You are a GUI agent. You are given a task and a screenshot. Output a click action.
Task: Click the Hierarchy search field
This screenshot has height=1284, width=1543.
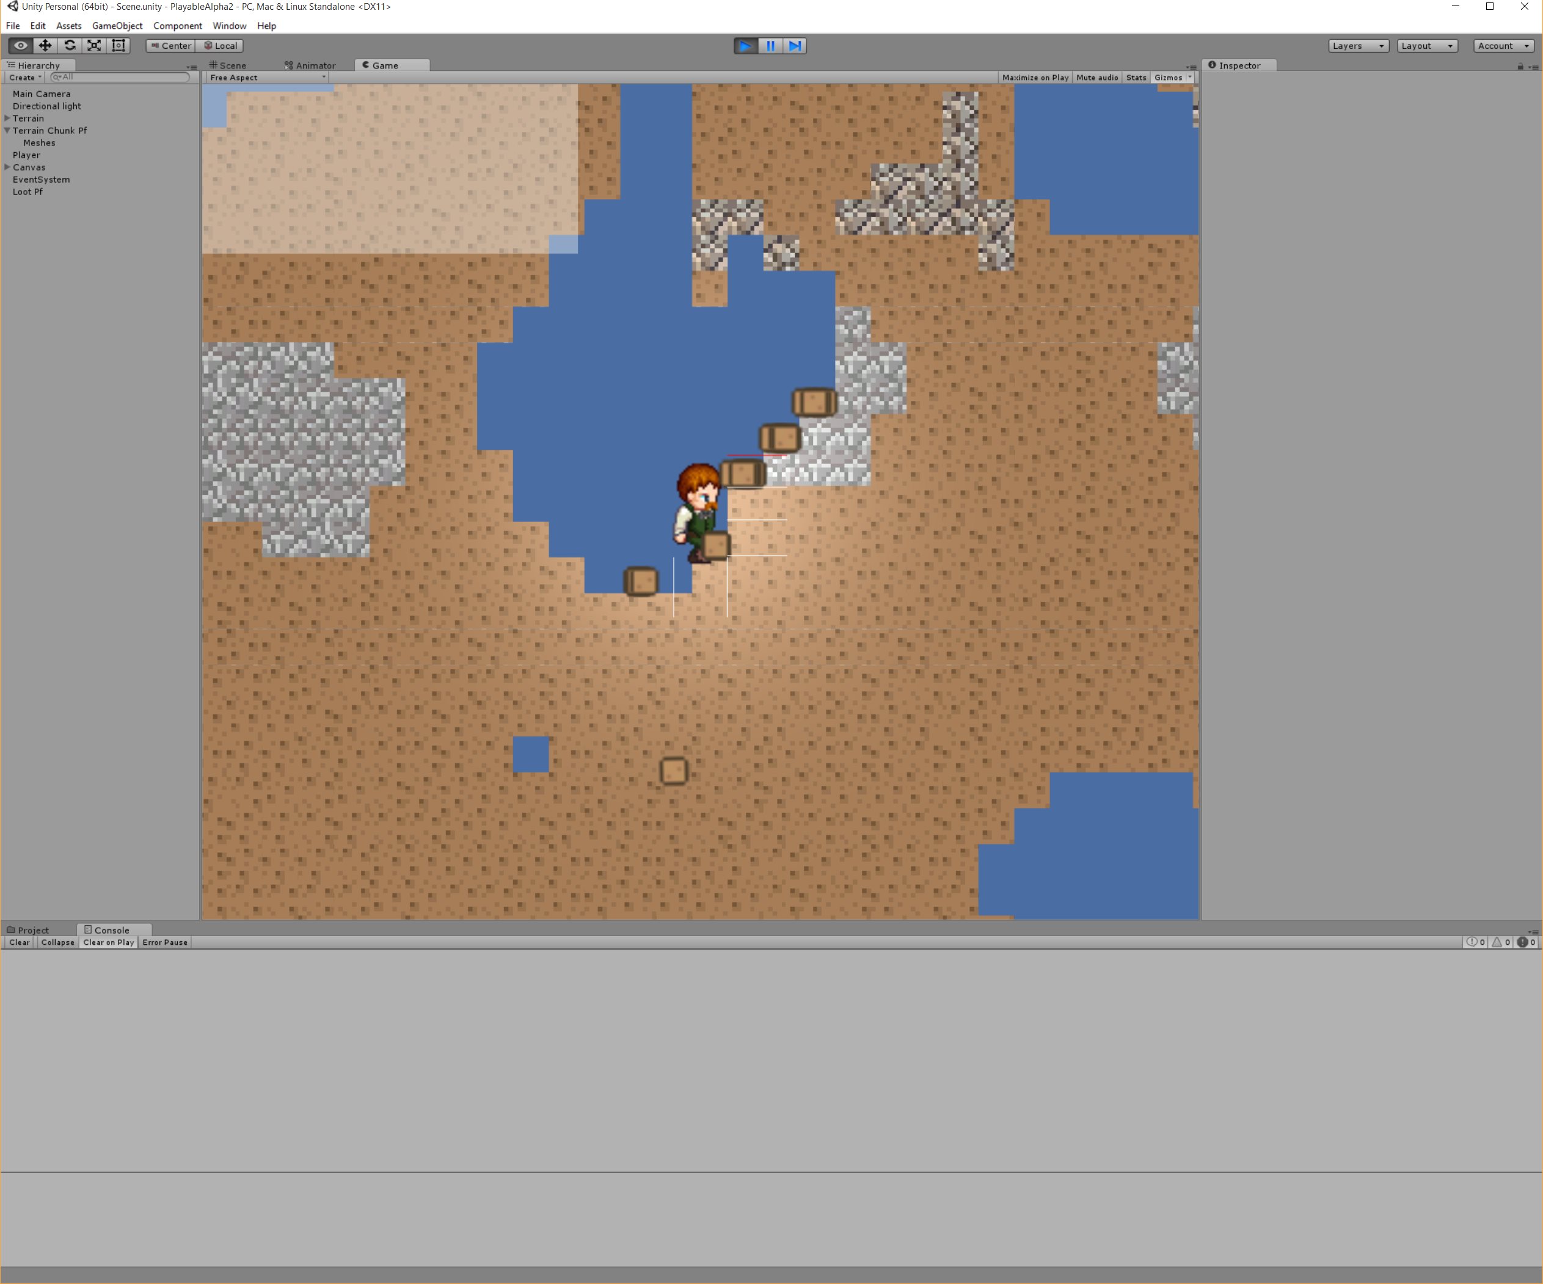[121, 77]
